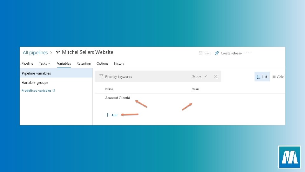Expand the Tasks dropdown chevron
Image resolution: width=305 pixels, height=172 pixels.
(49, 64)
